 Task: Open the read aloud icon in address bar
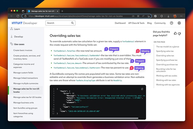[x=143, y=16]
